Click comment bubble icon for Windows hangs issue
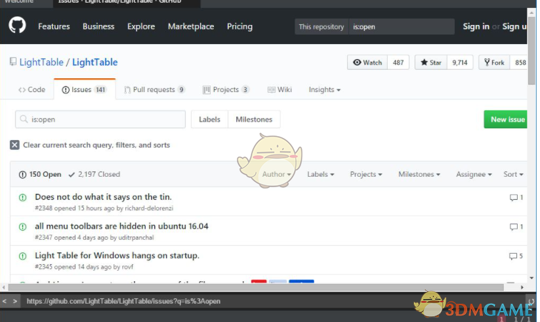The height and width of the screenshot is (322, 540). (x=513, y=256)
